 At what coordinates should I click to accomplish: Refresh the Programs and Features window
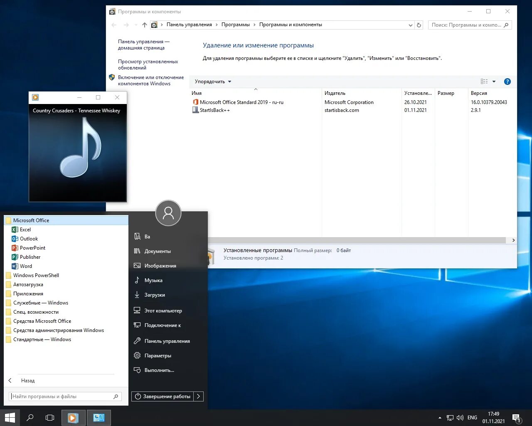click(419, 25)
